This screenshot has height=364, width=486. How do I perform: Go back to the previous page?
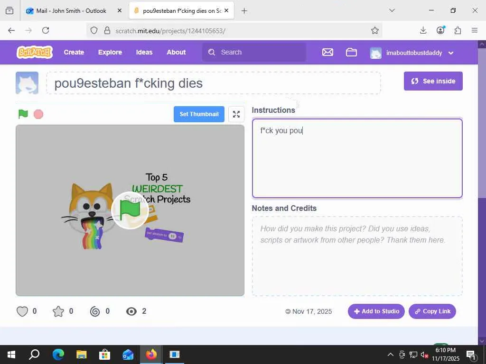(11, 30)
